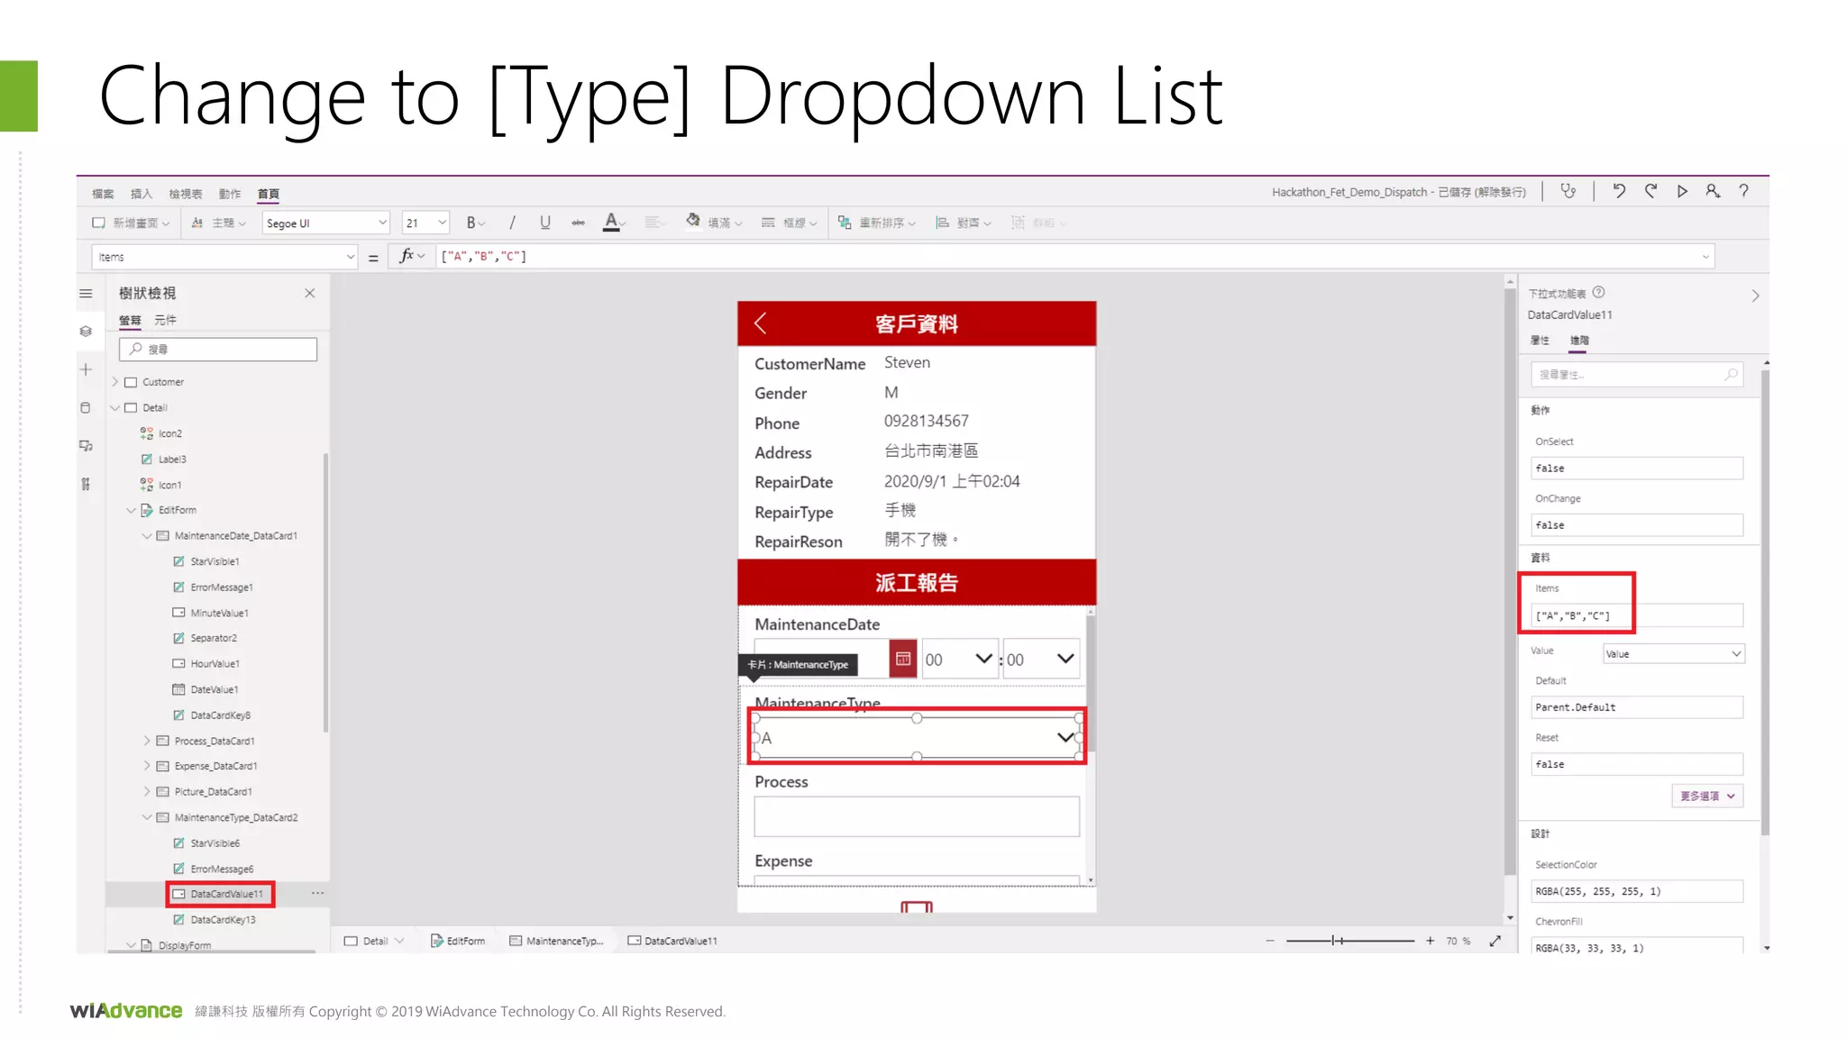The width and height of the screenshot is (1846, 1038).
Task: Close the tree view panel
Action: click(309, 293)
